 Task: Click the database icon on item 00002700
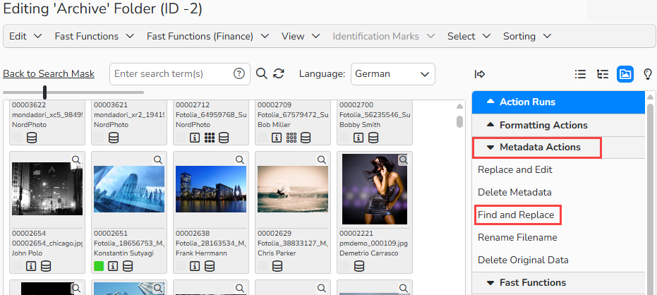click(373, 138)
